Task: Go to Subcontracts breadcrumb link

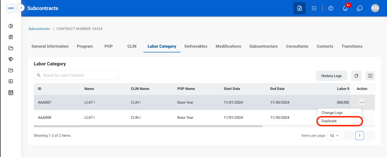Action: coord(39,29)
